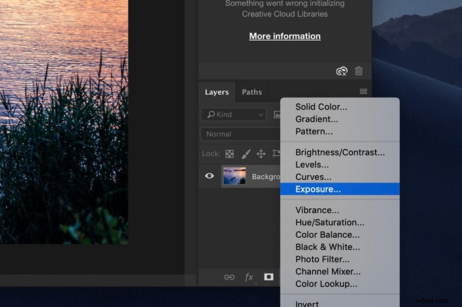
Task: Open the More information link
Action: pyautogui.click(x=285, y=36)
